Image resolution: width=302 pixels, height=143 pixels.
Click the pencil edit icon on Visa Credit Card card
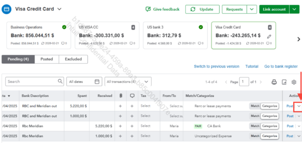pyautogui.click(x=269, y=36)
